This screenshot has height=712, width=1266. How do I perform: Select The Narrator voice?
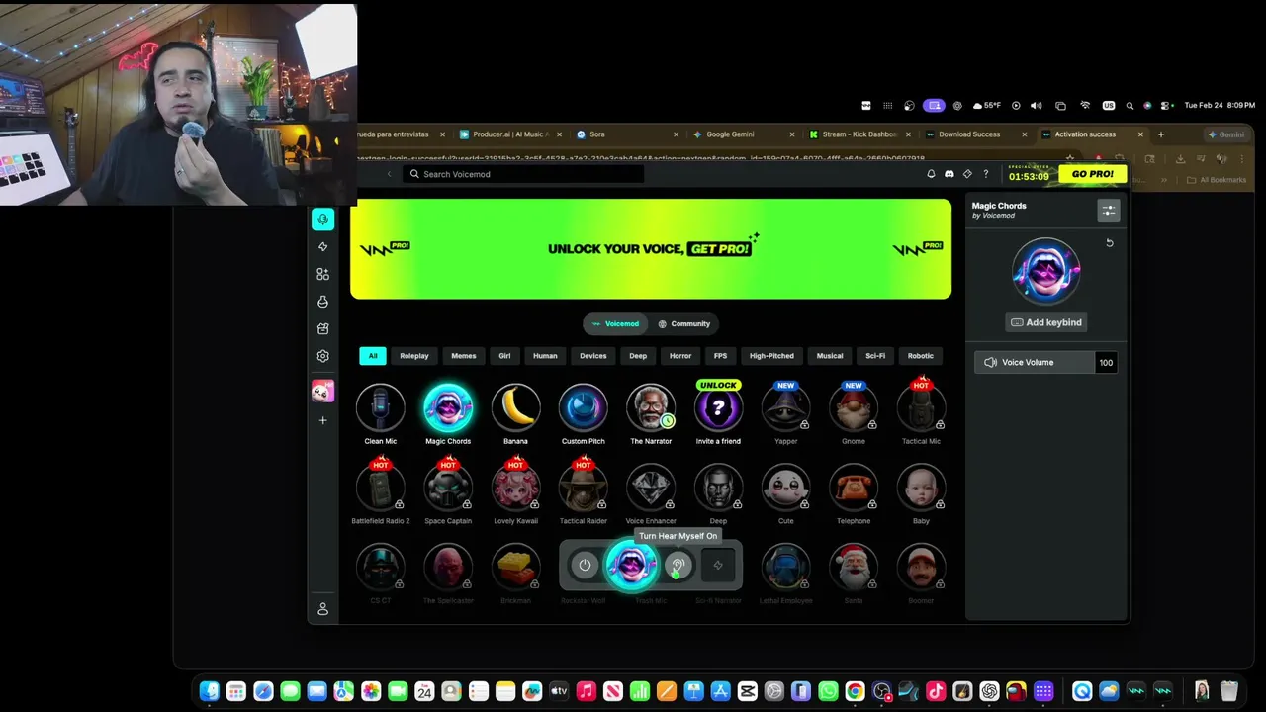(x=651, y=408)
